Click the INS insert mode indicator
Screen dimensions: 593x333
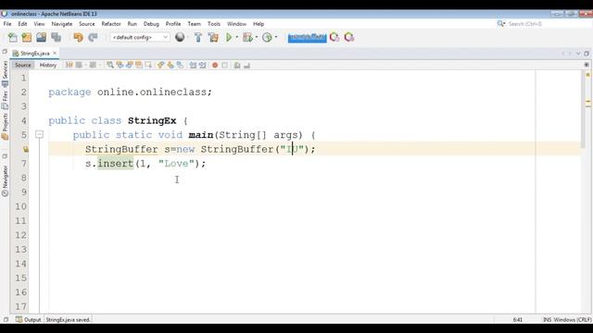tap(547, 320)
